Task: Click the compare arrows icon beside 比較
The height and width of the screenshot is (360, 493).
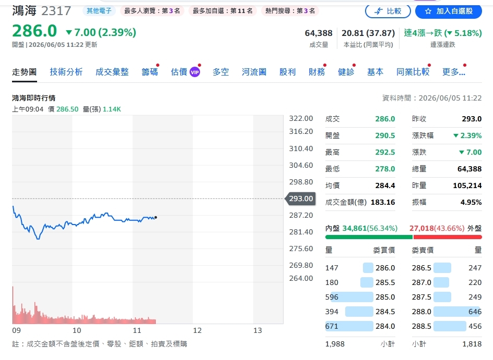Action: pyautogui.click(x=378, y=11)
